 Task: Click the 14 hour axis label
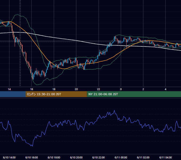(9, 89)
